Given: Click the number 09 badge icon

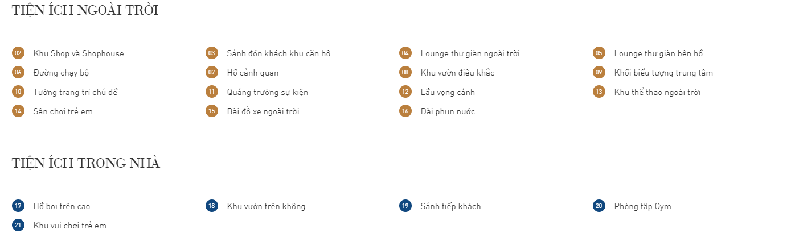Looking at the screenshot, I should [x=599, y=73].
